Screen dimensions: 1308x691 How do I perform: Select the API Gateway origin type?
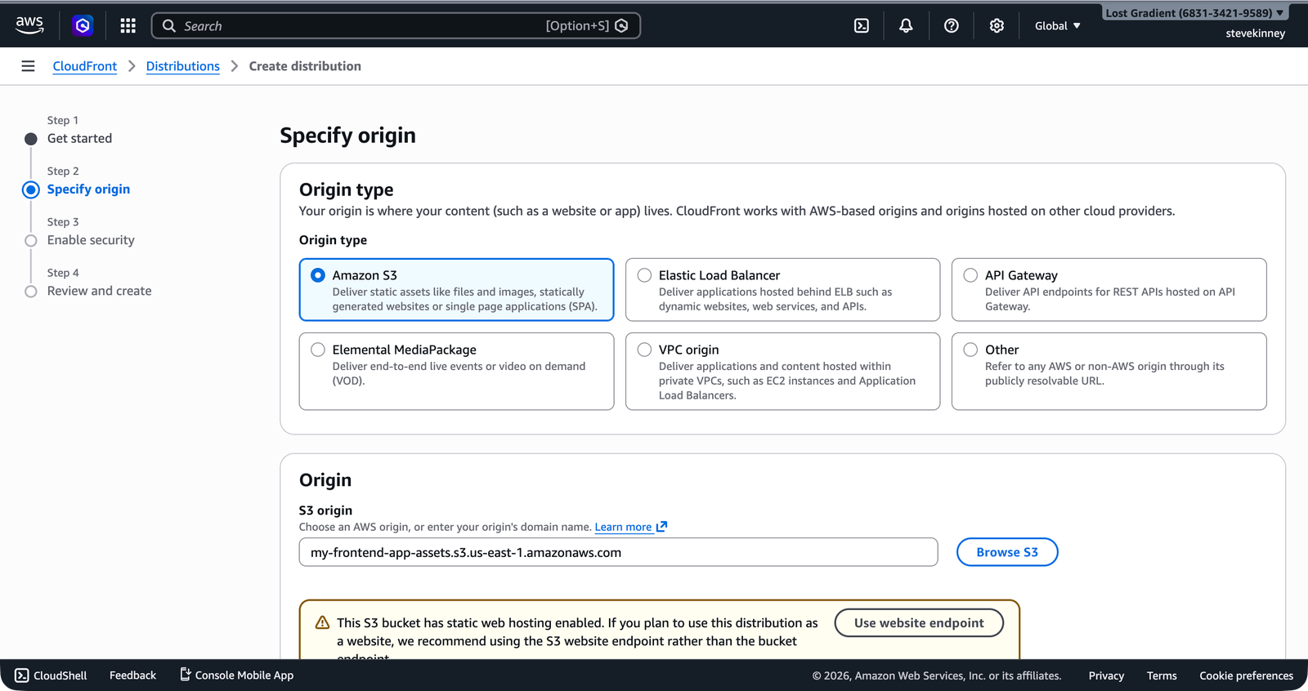[1109, 290]
